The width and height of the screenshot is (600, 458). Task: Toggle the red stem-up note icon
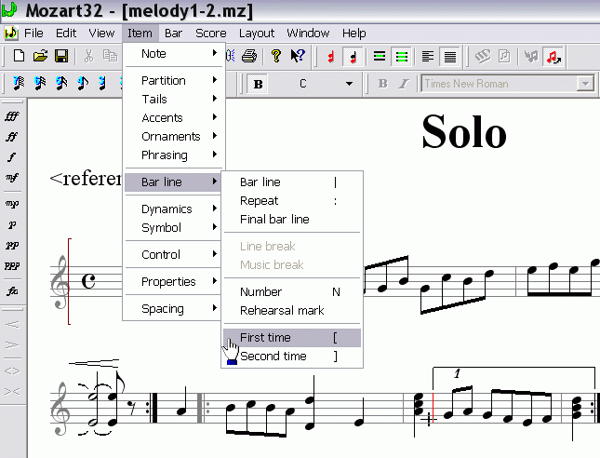tap(331, 57)
